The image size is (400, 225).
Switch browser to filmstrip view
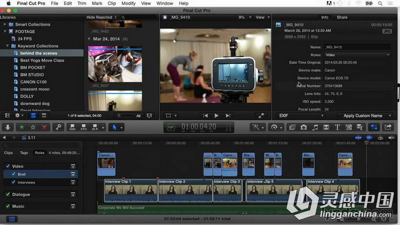coord(33,115)
